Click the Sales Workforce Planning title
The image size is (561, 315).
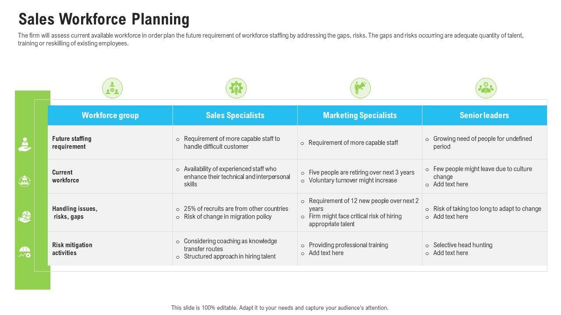point(104,19)
